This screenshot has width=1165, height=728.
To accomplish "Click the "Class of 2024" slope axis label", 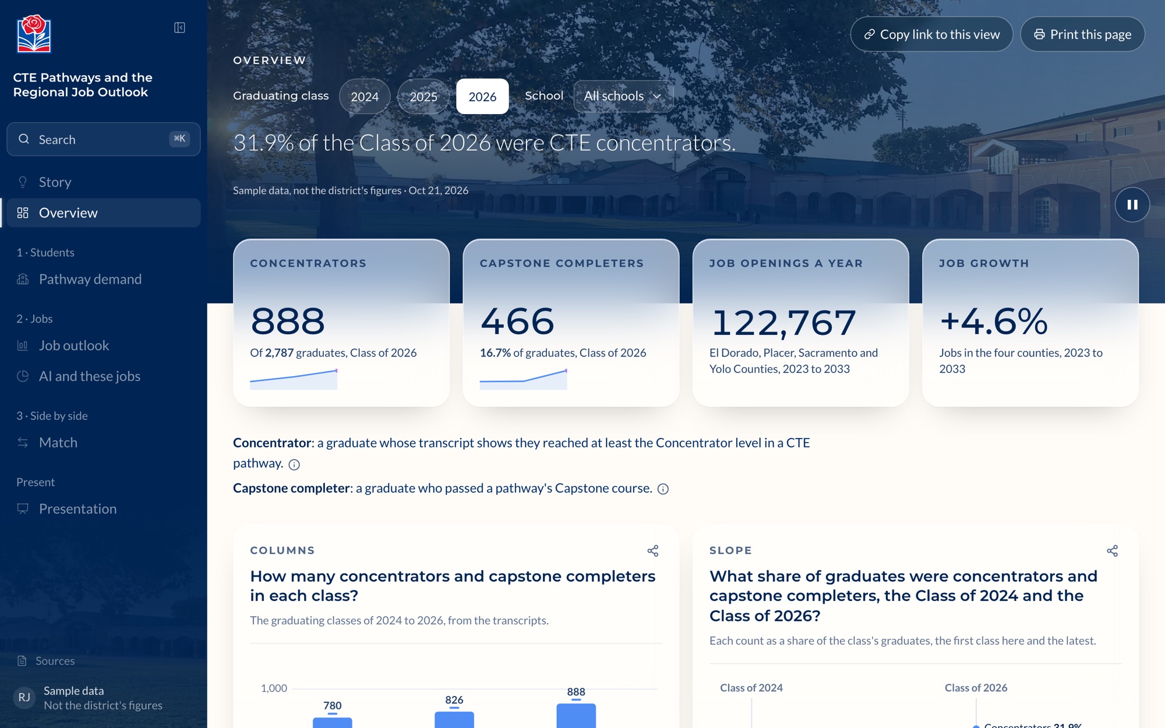I will [x=751, y=688].
